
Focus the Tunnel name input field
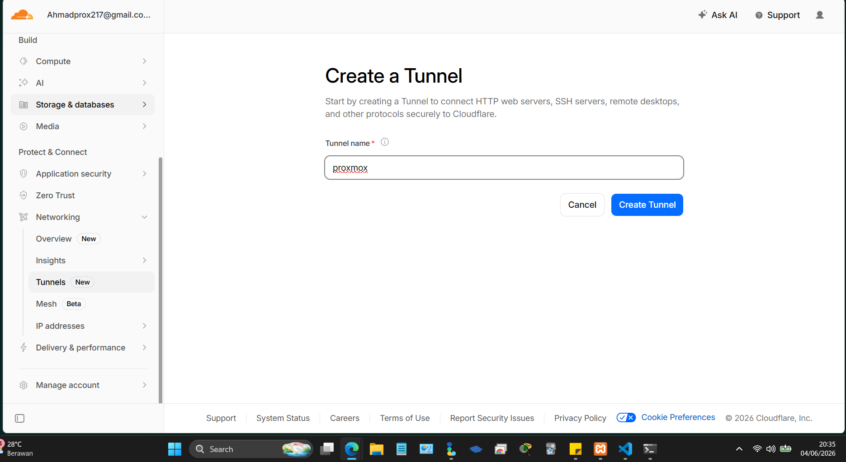[x=504, y=168]
